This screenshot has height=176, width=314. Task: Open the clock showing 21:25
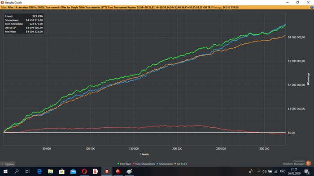(x=294, y=172)
